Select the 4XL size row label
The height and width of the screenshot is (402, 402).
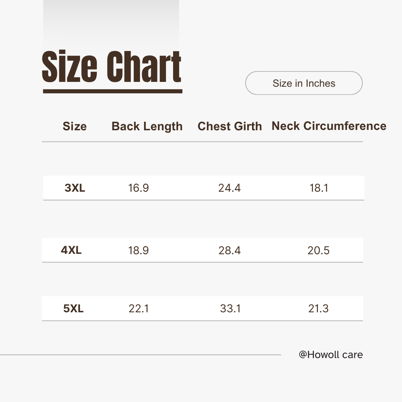(x=71, y=250)
